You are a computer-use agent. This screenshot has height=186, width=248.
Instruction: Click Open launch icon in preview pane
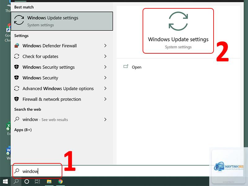126,66
